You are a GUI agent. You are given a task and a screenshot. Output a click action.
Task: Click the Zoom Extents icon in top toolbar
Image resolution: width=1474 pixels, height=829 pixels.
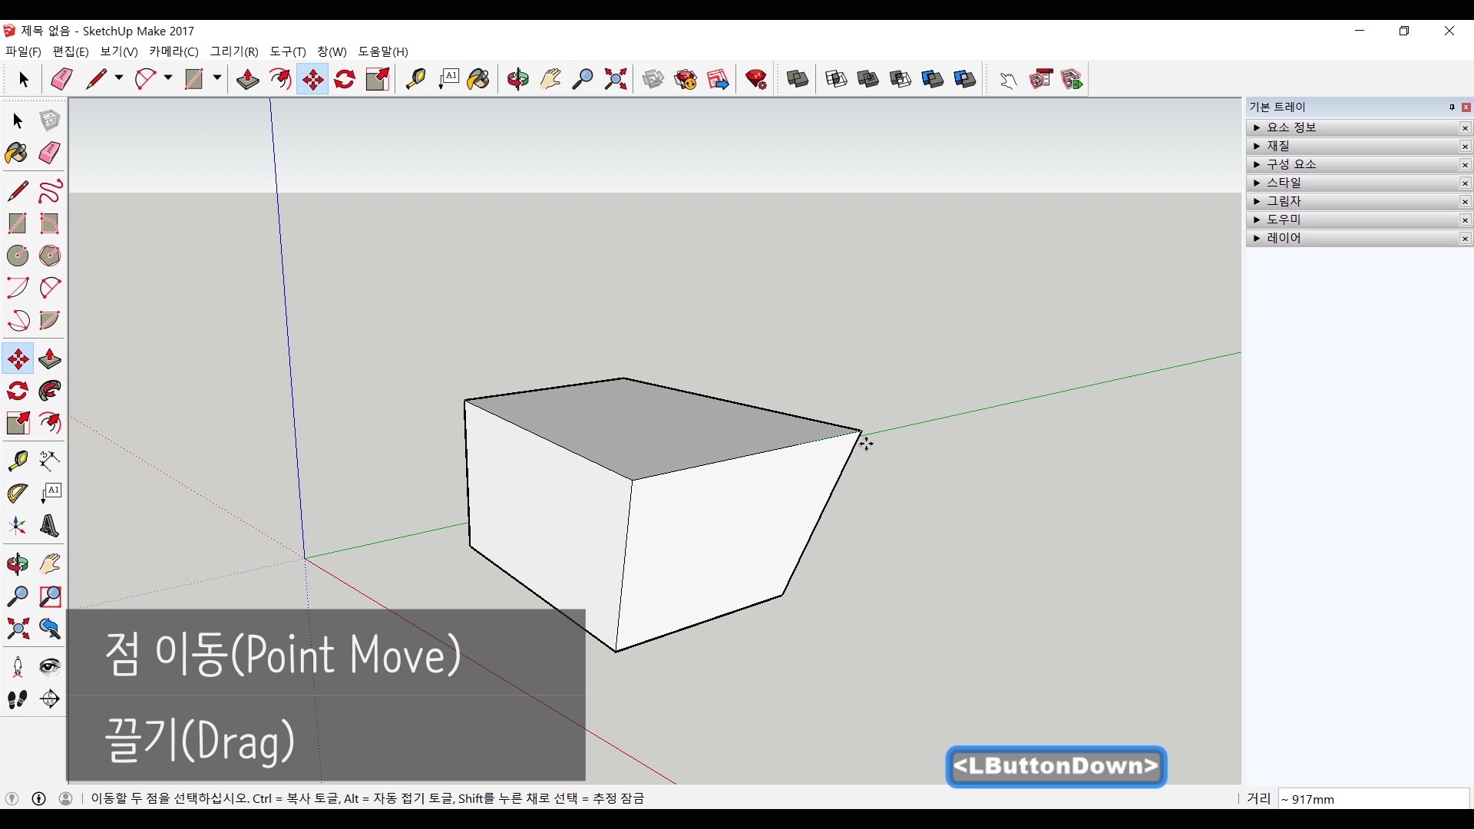pos(616,79)
